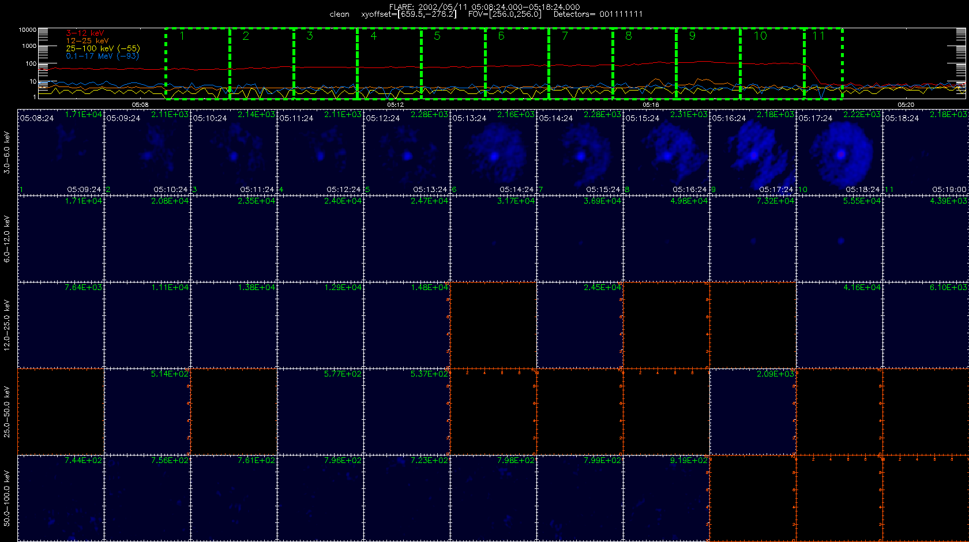969x542 pixels.
Task: Select interval 4 box in the lightcurve
Action: pyautogui.click(x=389, y=63)
